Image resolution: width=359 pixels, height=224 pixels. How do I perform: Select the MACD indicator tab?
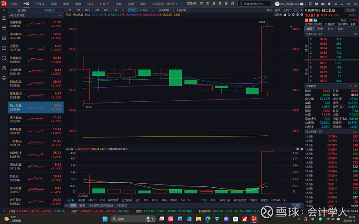click(92, 200)
